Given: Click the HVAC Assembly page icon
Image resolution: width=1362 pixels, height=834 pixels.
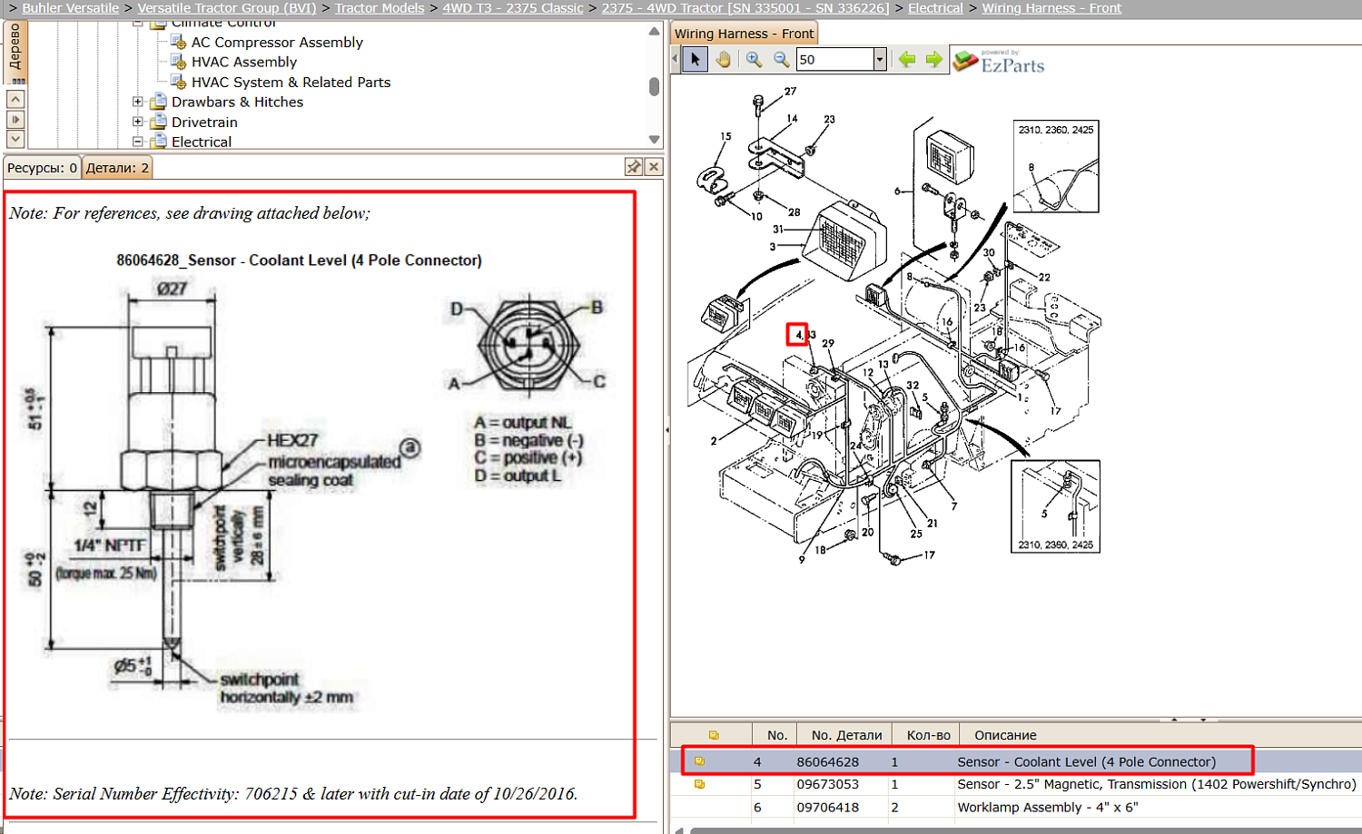Looking at the screenshot, I should point(179,62).
